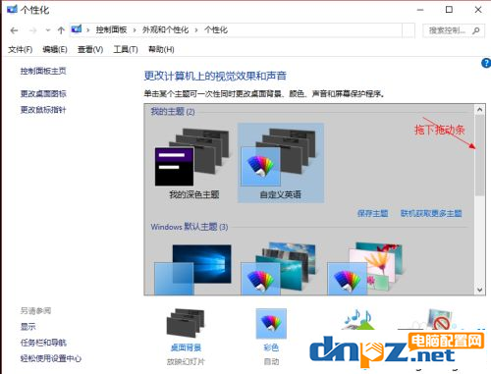Open 更改桌面图标 link

pyautogui.click(x=43, y=94)
